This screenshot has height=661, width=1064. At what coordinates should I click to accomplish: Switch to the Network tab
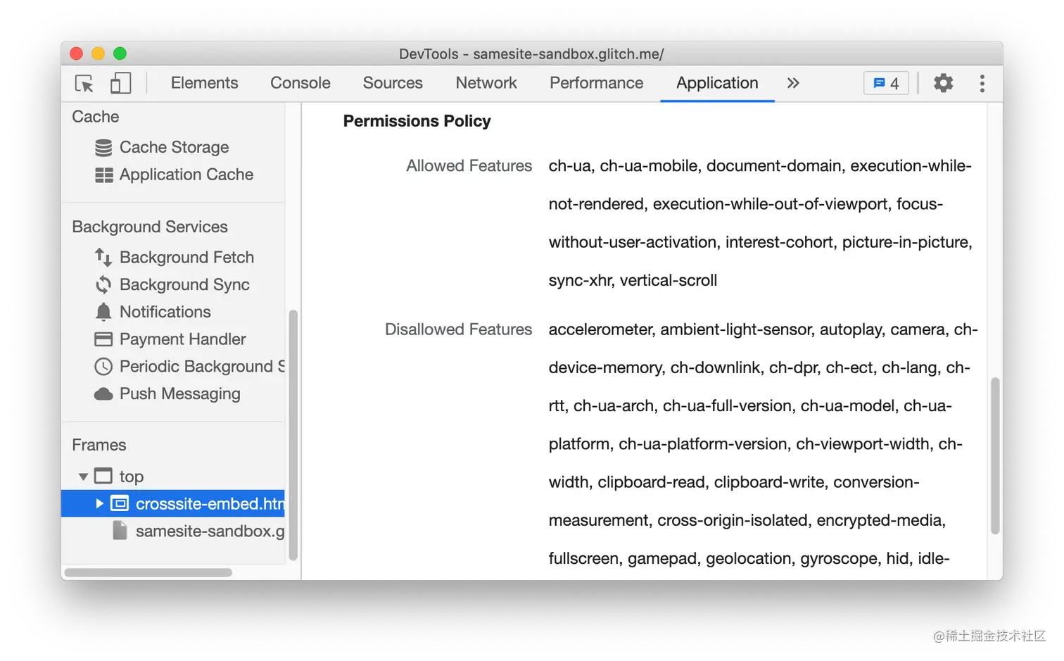click(486, 83)
